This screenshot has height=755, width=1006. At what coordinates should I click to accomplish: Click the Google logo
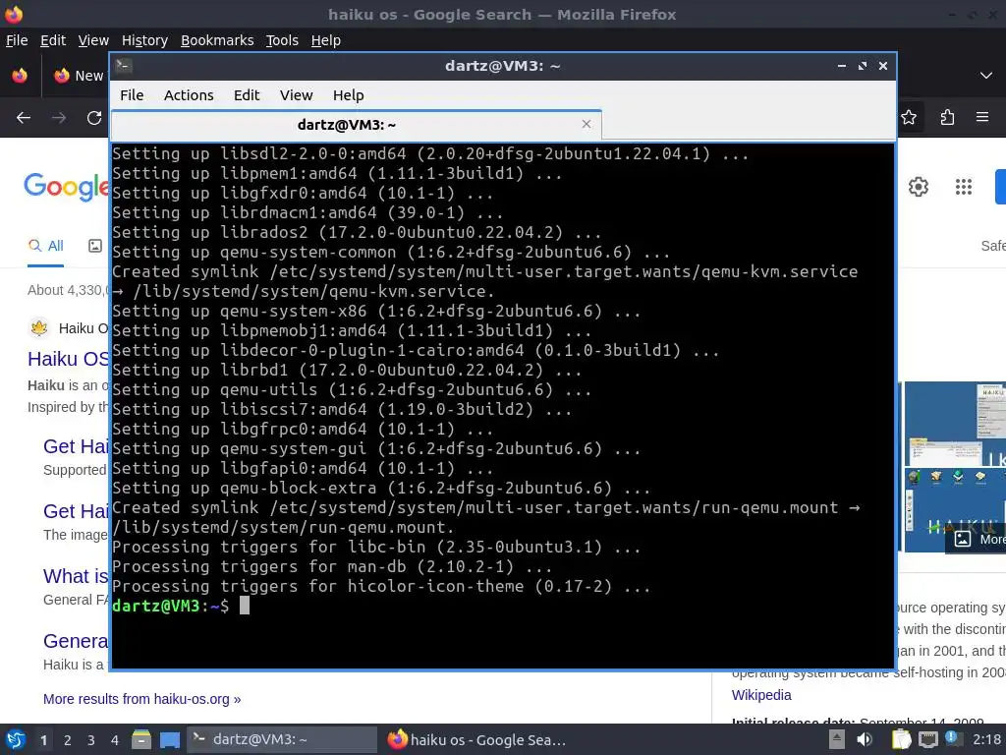[66, 187]
